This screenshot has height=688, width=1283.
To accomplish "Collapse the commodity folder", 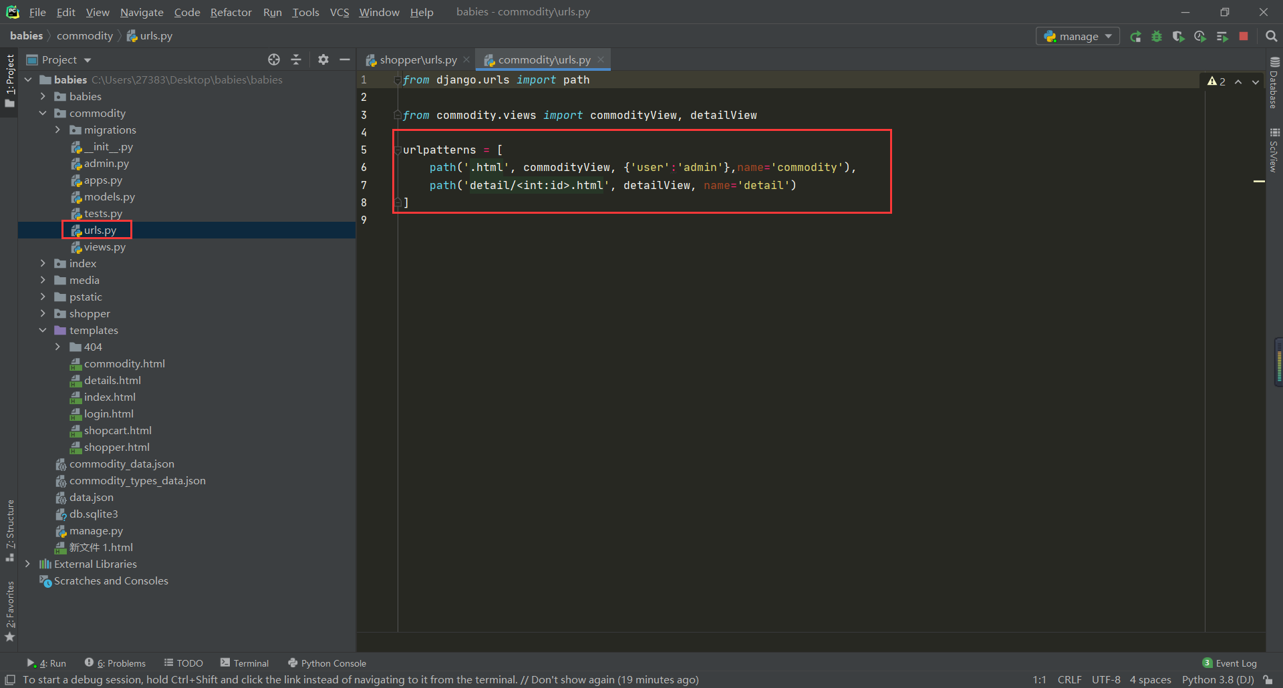I will [43, 113].
